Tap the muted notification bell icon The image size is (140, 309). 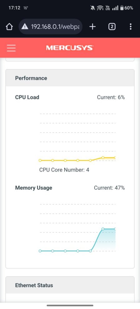93,8
